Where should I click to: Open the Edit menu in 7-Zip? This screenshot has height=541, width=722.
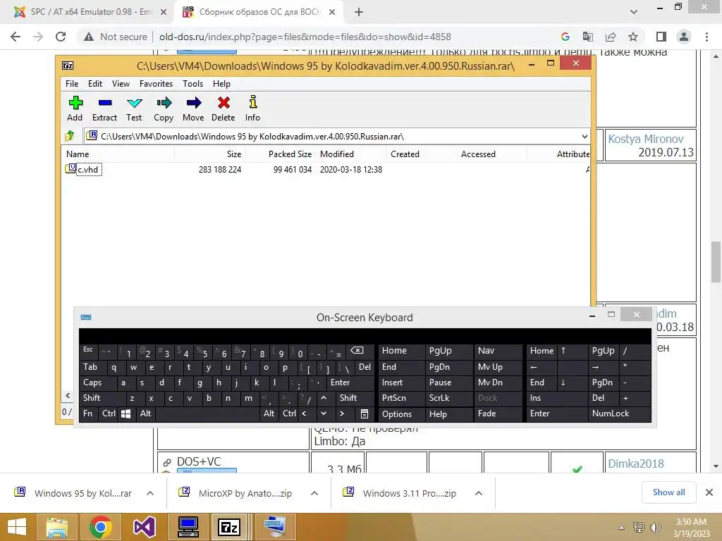(x=95, y=84)
